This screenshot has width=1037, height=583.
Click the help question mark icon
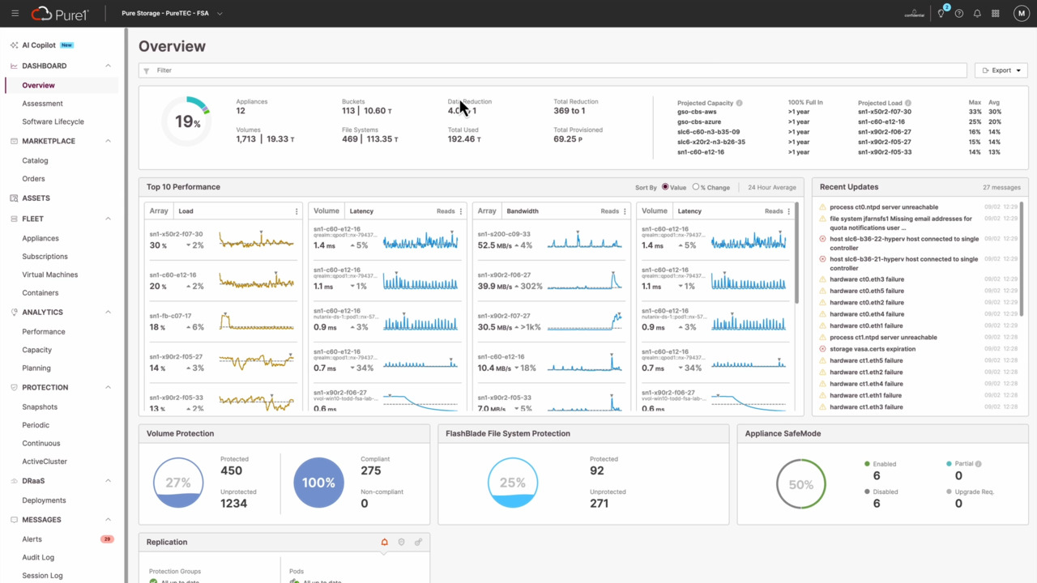coord(959,14)
